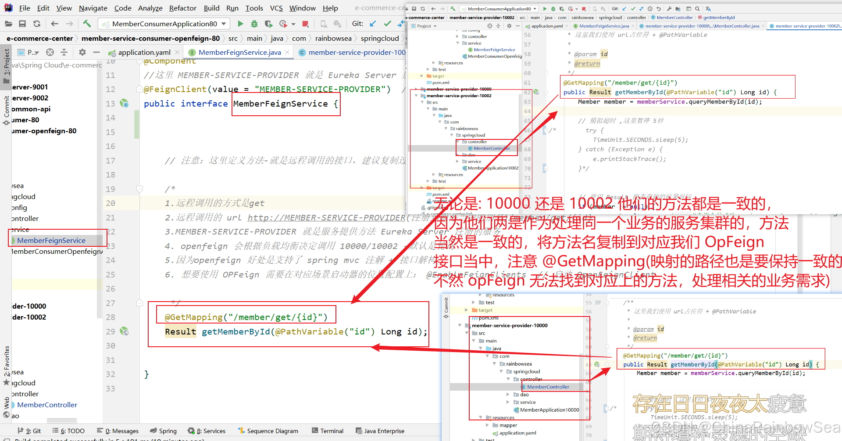Click Git history clock icon in second window
The height and width of the screenshot is (441, 842).
650,9
